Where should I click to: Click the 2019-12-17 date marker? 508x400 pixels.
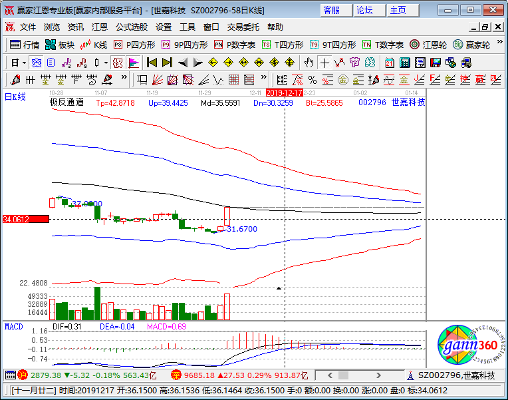pos(285,93)
